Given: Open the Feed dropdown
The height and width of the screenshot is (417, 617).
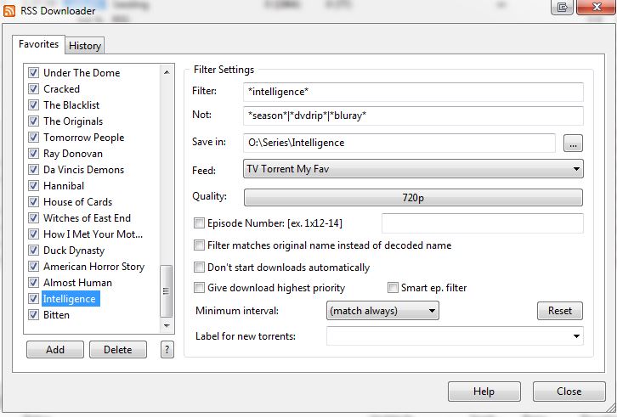Looking at the screenshot, I should (x=413, y=169).
